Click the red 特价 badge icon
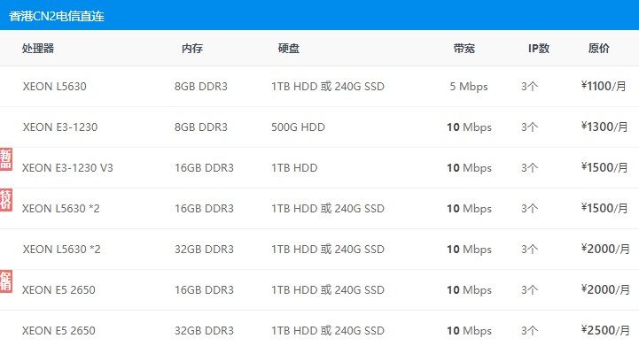The height and width of the screenshot is (346, 639). [5, 200]
